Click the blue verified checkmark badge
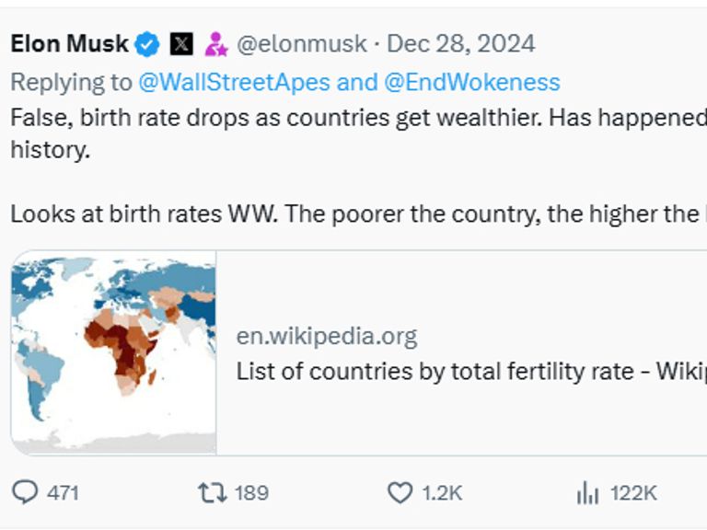The image size is (707, 530). coord(148,43)
